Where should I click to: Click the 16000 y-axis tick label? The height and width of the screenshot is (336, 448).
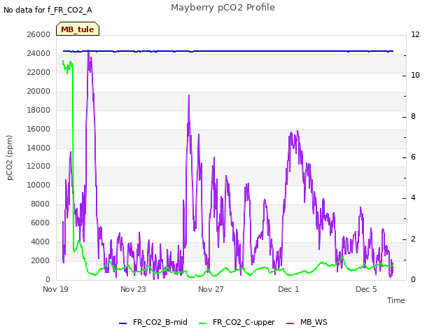[38, 129]
